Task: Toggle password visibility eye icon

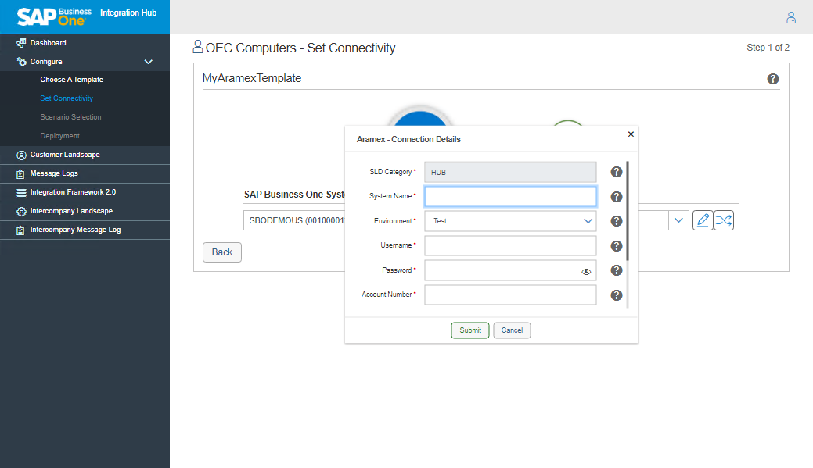Action: click(586, 271)
